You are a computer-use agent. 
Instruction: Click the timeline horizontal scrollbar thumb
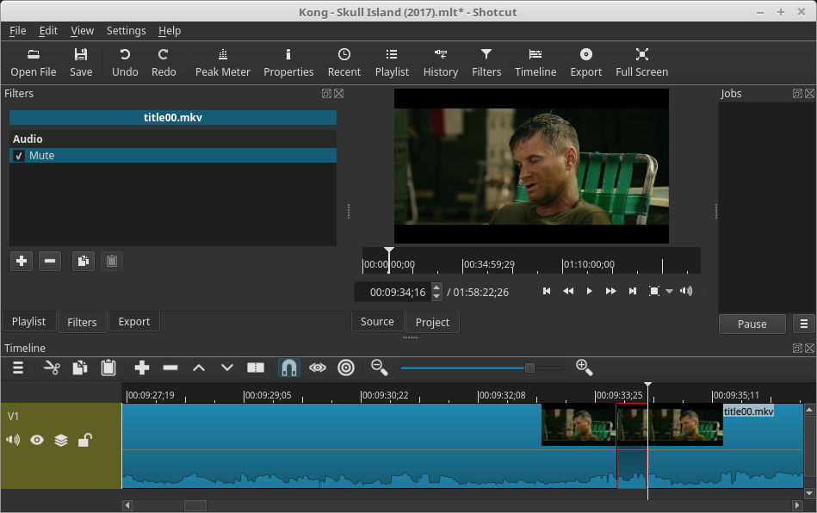click(195, 505)
